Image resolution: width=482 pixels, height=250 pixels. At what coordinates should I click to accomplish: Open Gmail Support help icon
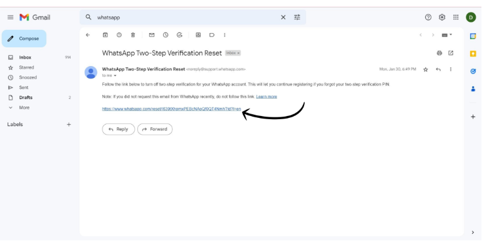[x=428, y=17]
